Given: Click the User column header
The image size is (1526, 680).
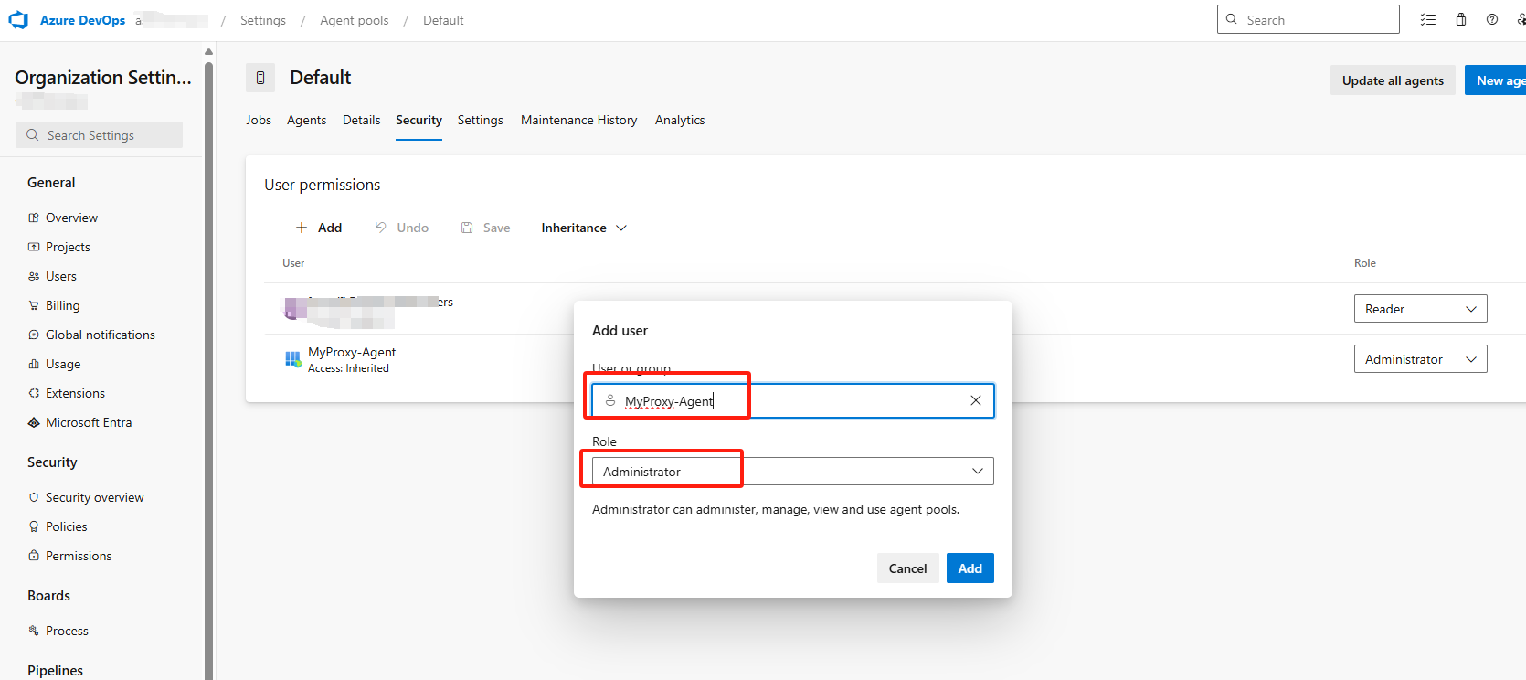Looking at the screenshot, I should [293, 263].
